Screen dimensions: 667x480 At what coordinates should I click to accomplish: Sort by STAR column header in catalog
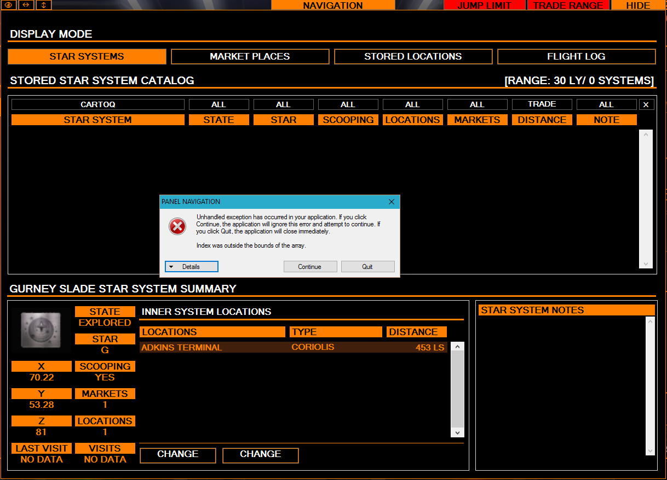[x=283, y=120]
